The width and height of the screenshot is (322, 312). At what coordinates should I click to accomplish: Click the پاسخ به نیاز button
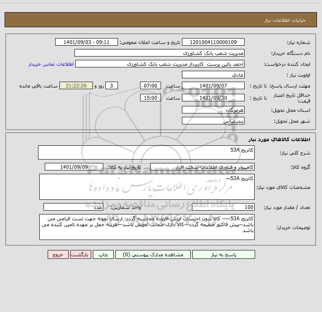tap(224, 254)
